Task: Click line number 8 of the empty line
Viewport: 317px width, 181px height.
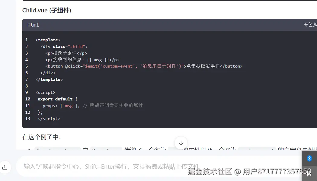Action: 27,86
